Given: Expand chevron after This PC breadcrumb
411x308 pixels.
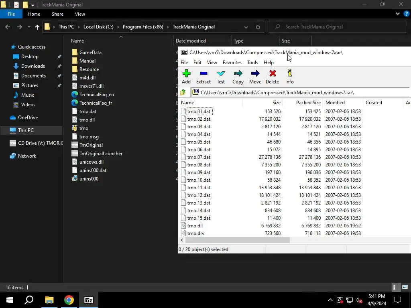Looking at the screenshot, I should (79, 27).
